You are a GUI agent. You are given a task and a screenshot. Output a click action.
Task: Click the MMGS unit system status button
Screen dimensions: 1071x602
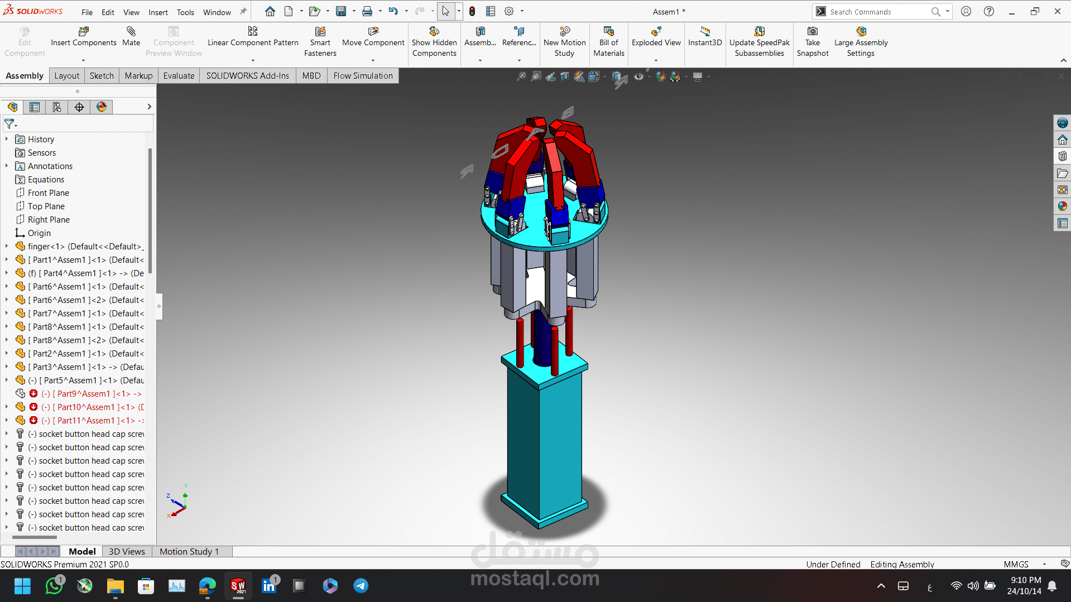click(1016, 564)
